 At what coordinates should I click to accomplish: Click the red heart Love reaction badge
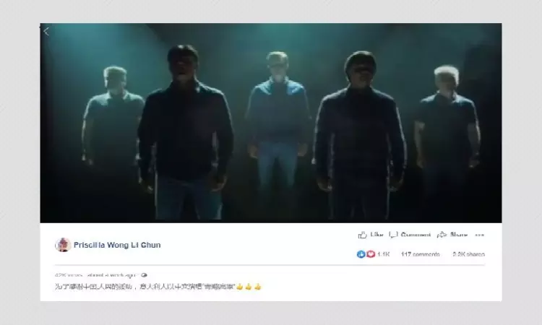[371, 254]
